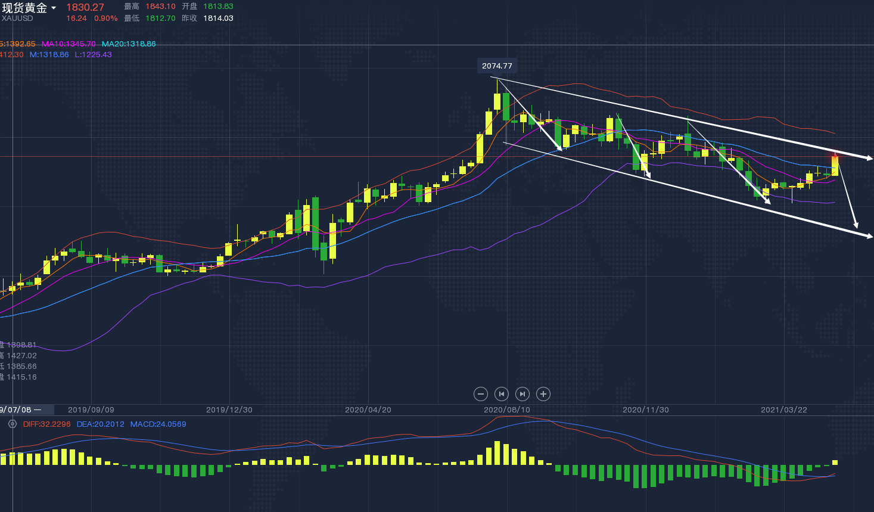Click the 2074.77 high price tag

click(496, 66)
